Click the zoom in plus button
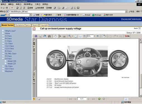 [x=98, y=36]
